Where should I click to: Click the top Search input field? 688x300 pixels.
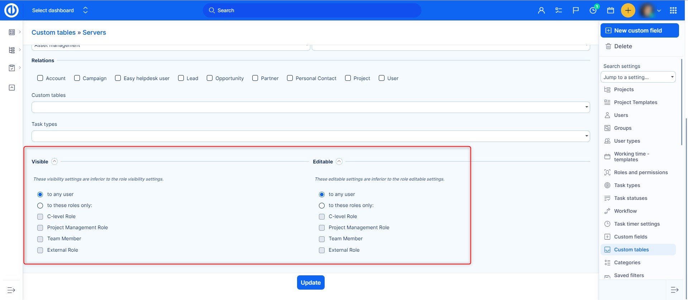[x=312, y=10]
